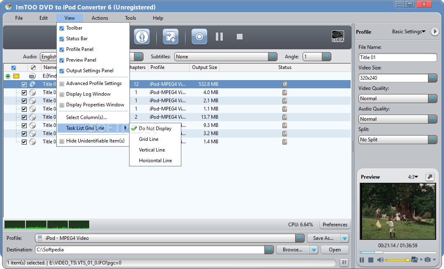Viewport: 444px width, 269px height.
Task: Open the Video Quality dropdown
Action: click(432, 99)
